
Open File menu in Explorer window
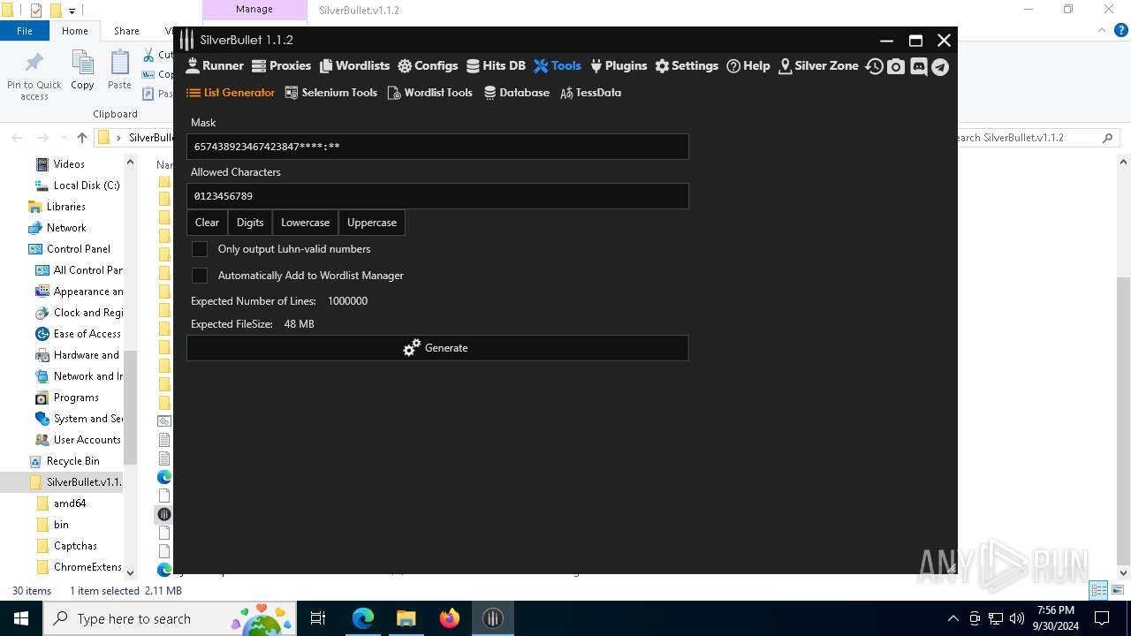25,31
